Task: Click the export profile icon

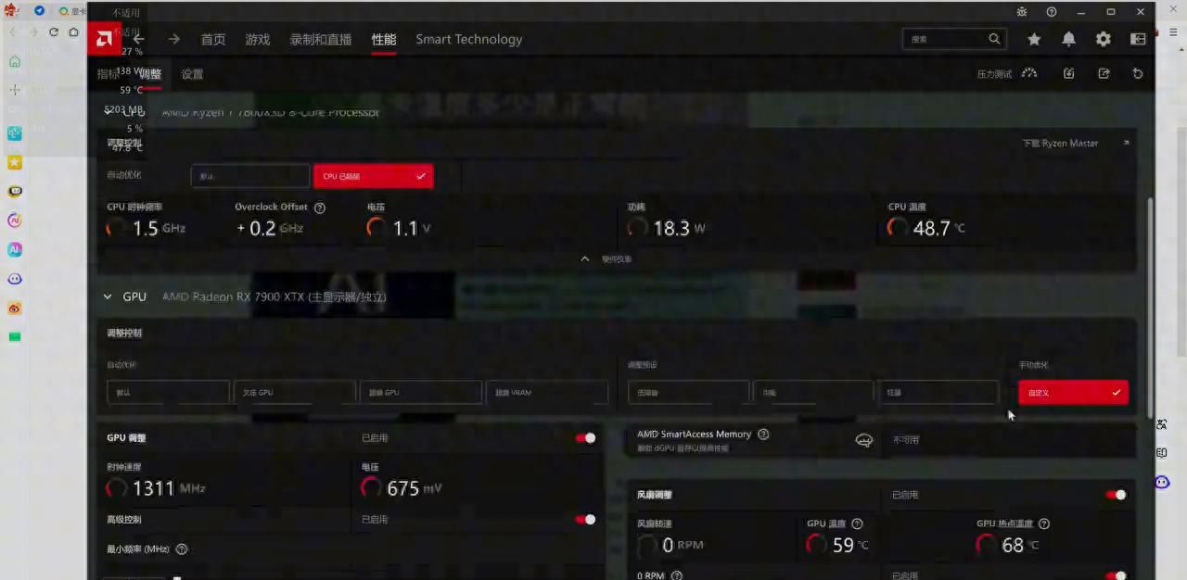Action: [1104, 73]
